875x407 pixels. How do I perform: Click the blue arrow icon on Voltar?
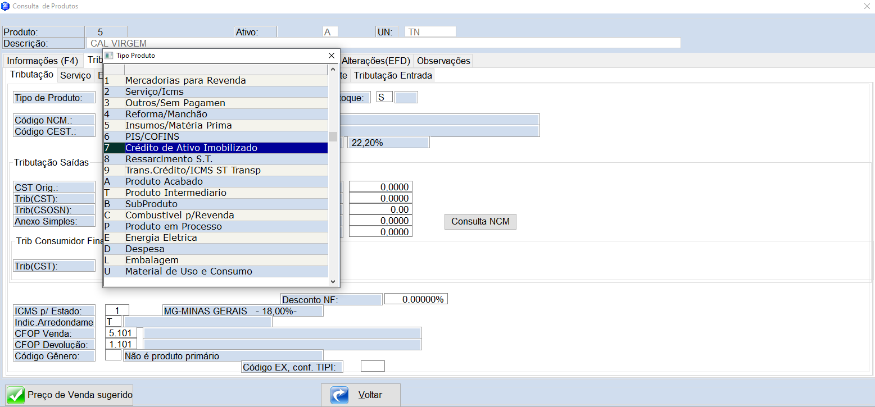(x=339, y=395)
